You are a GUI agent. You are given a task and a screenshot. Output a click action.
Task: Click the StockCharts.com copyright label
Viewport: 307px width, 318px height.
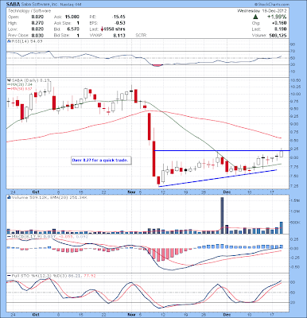click(271, 5)
